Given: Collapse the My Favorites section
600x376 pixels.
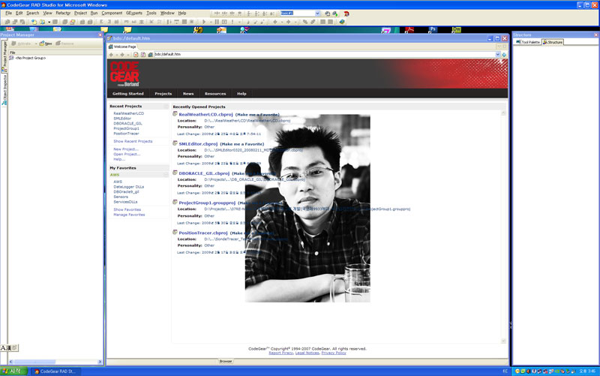Looking at the screenshot, I should [166, 168].
